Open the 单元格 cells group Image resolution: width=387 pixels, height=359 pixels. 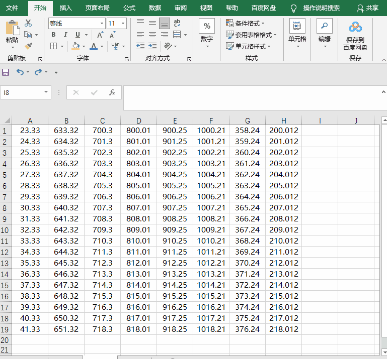[x=297, y=33]
